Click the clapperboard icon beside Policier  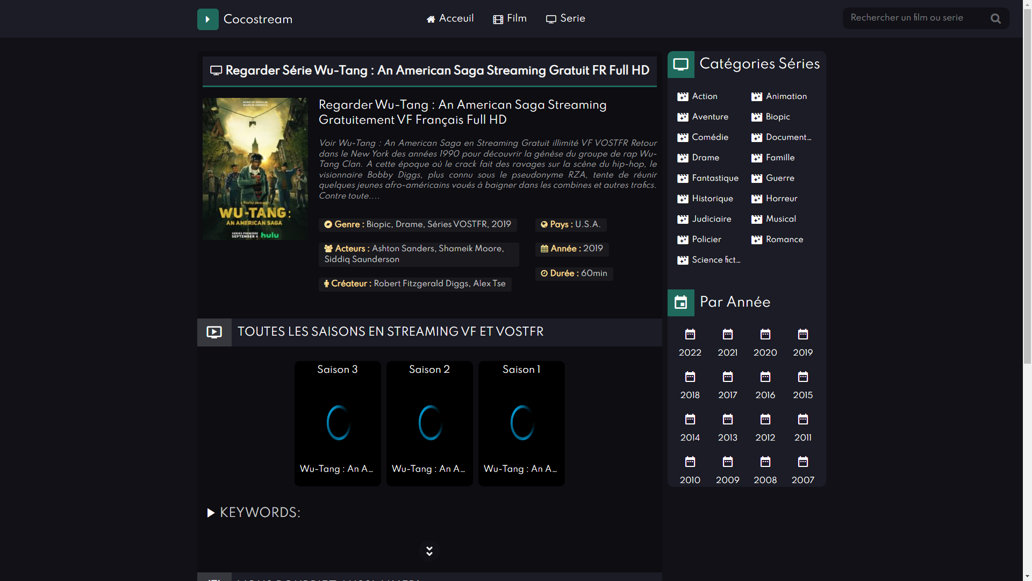point(683,240)
